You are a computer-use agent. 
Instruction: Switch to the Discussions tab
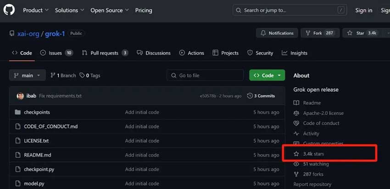click(x=154, y=53)
